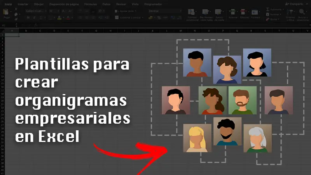Viewport: 311px width, 175px height.
Task: Click the Compartir share button
Action: (294, 4)
